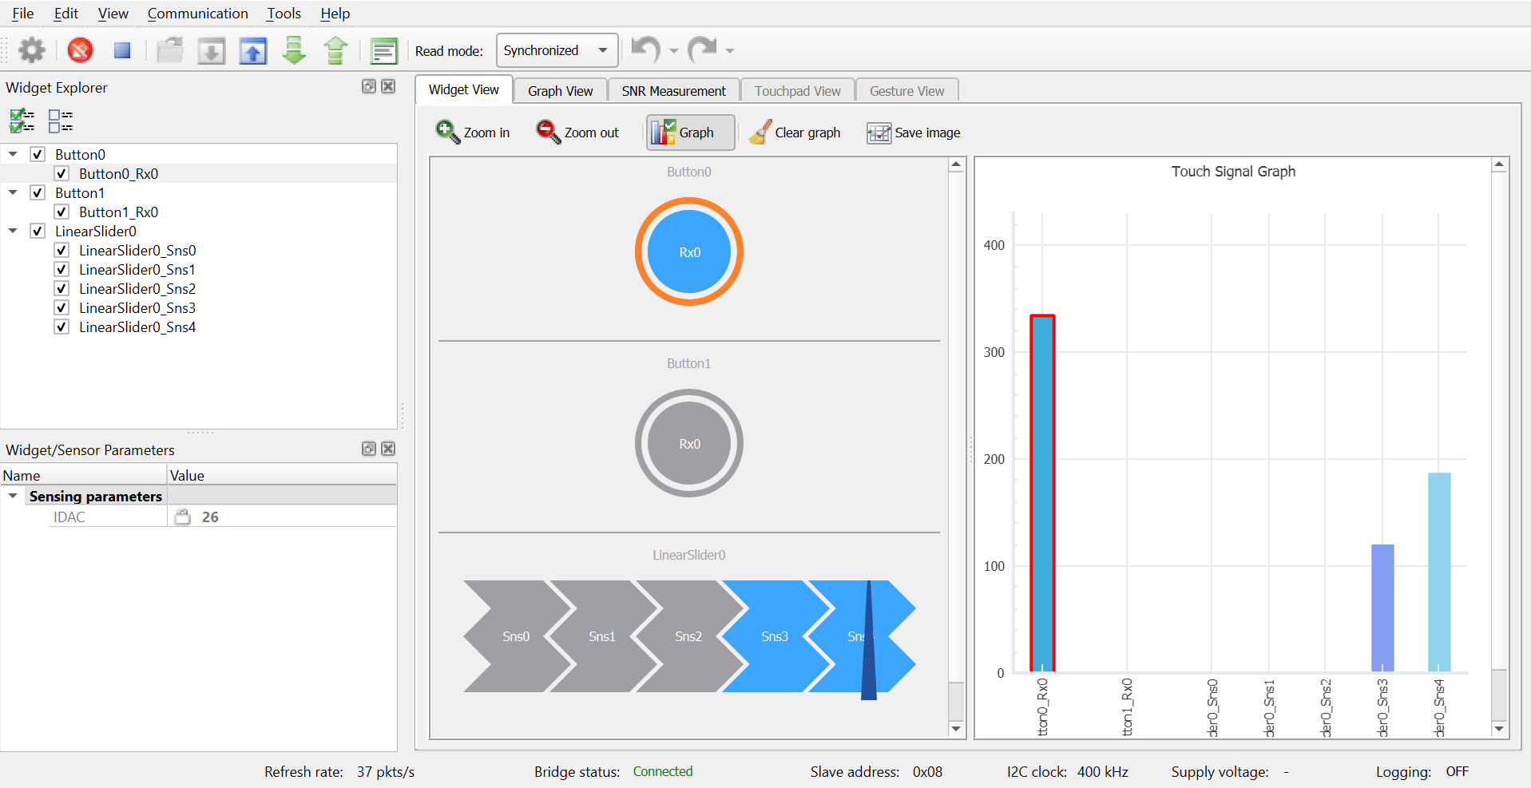The width and height of the screenshot is (1531, 788).
Task: Open the Read mode Synchronized dropdown
Action: (x=557, y=50)
